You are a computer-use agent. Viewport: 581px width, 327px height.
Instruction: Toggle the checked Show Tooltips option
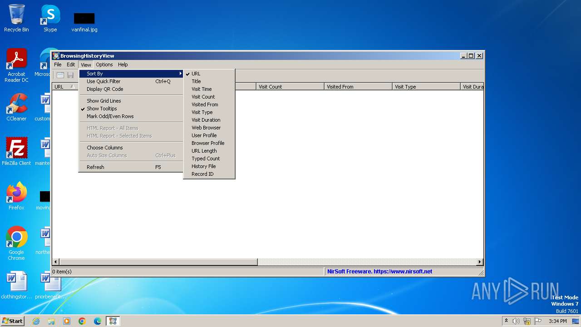[131, 109]
